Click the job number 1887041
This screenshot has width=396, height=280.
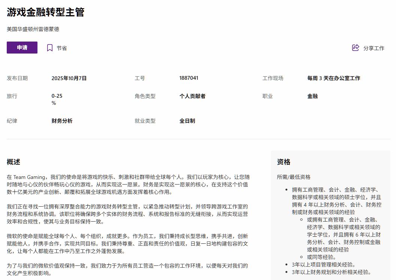pyautogui.click(x=189, y=78)
